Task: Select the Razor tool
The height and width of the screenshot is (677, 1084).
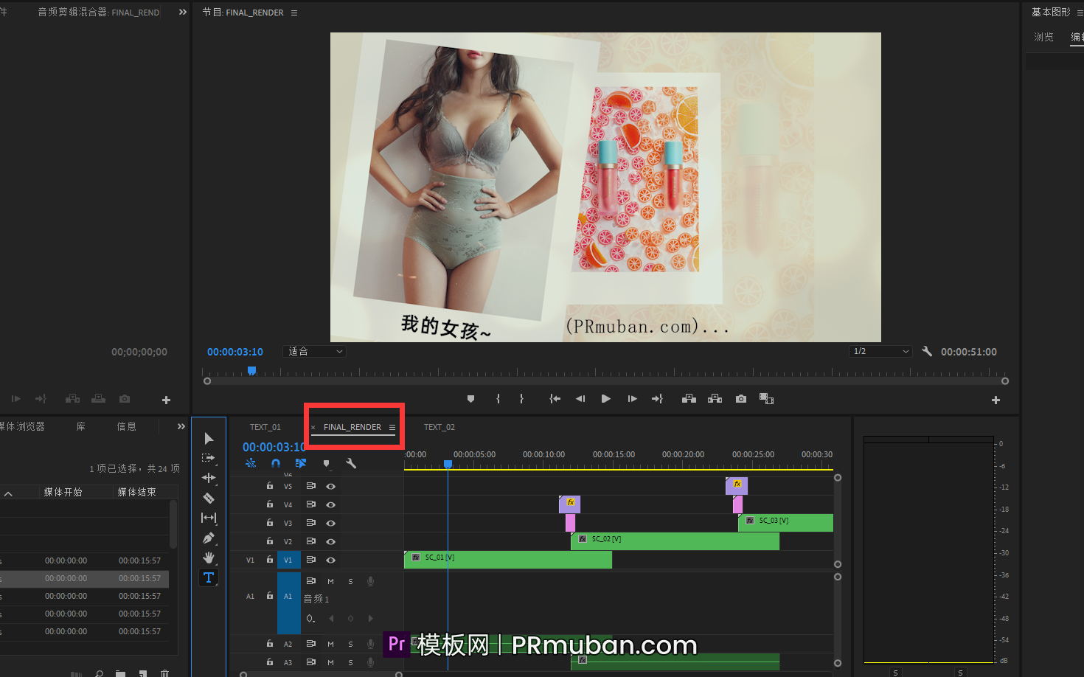Action: (x=209, y=498)
